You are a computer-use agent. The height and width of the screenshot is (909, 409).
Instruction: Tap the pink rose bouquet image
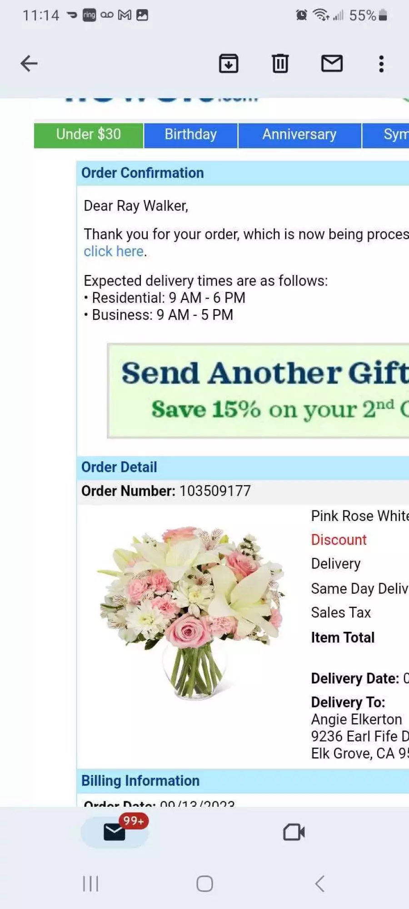191,611
